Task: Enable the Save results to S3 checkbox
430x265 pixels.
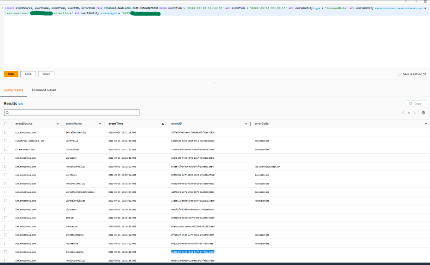Action: point(400,73)
